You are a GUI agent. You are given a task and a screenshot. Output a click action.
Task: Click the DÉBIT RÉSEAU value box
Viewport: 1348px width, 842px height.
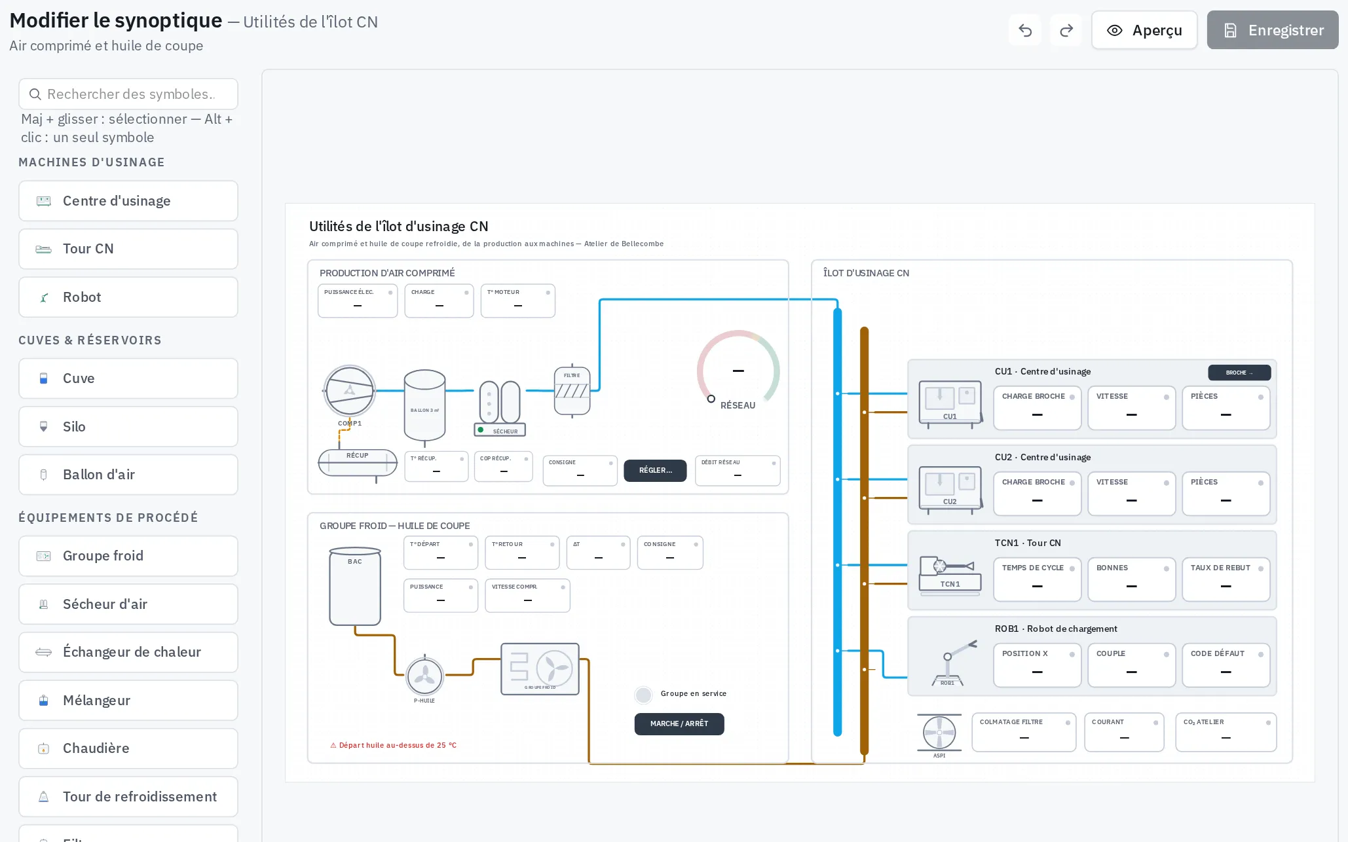738,471
